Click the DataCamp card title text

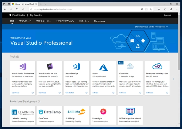point(43,118)
